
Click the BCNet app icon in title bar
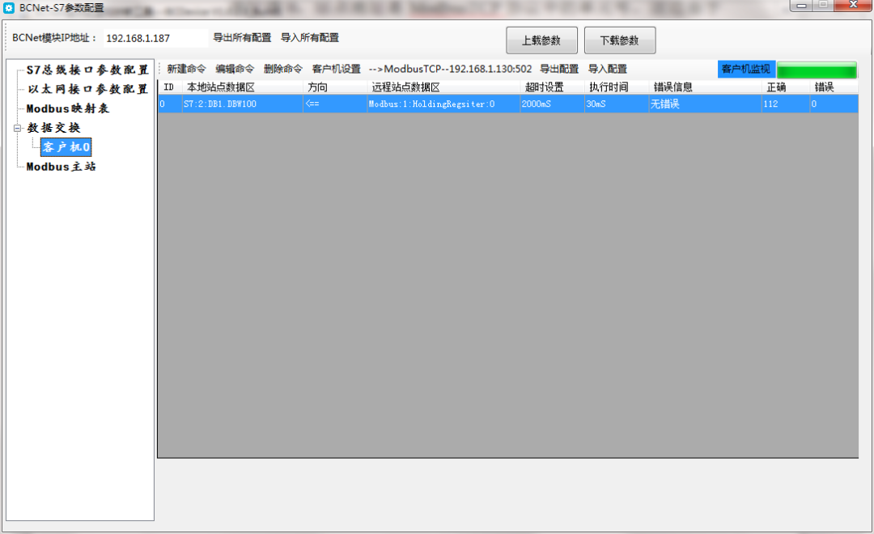pos(9,7)
